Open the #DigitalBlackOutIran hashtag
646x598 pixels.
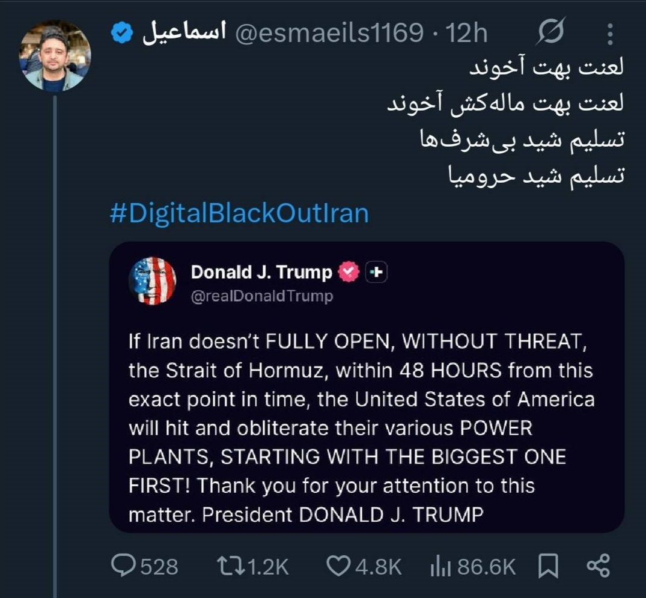(239, 214)
